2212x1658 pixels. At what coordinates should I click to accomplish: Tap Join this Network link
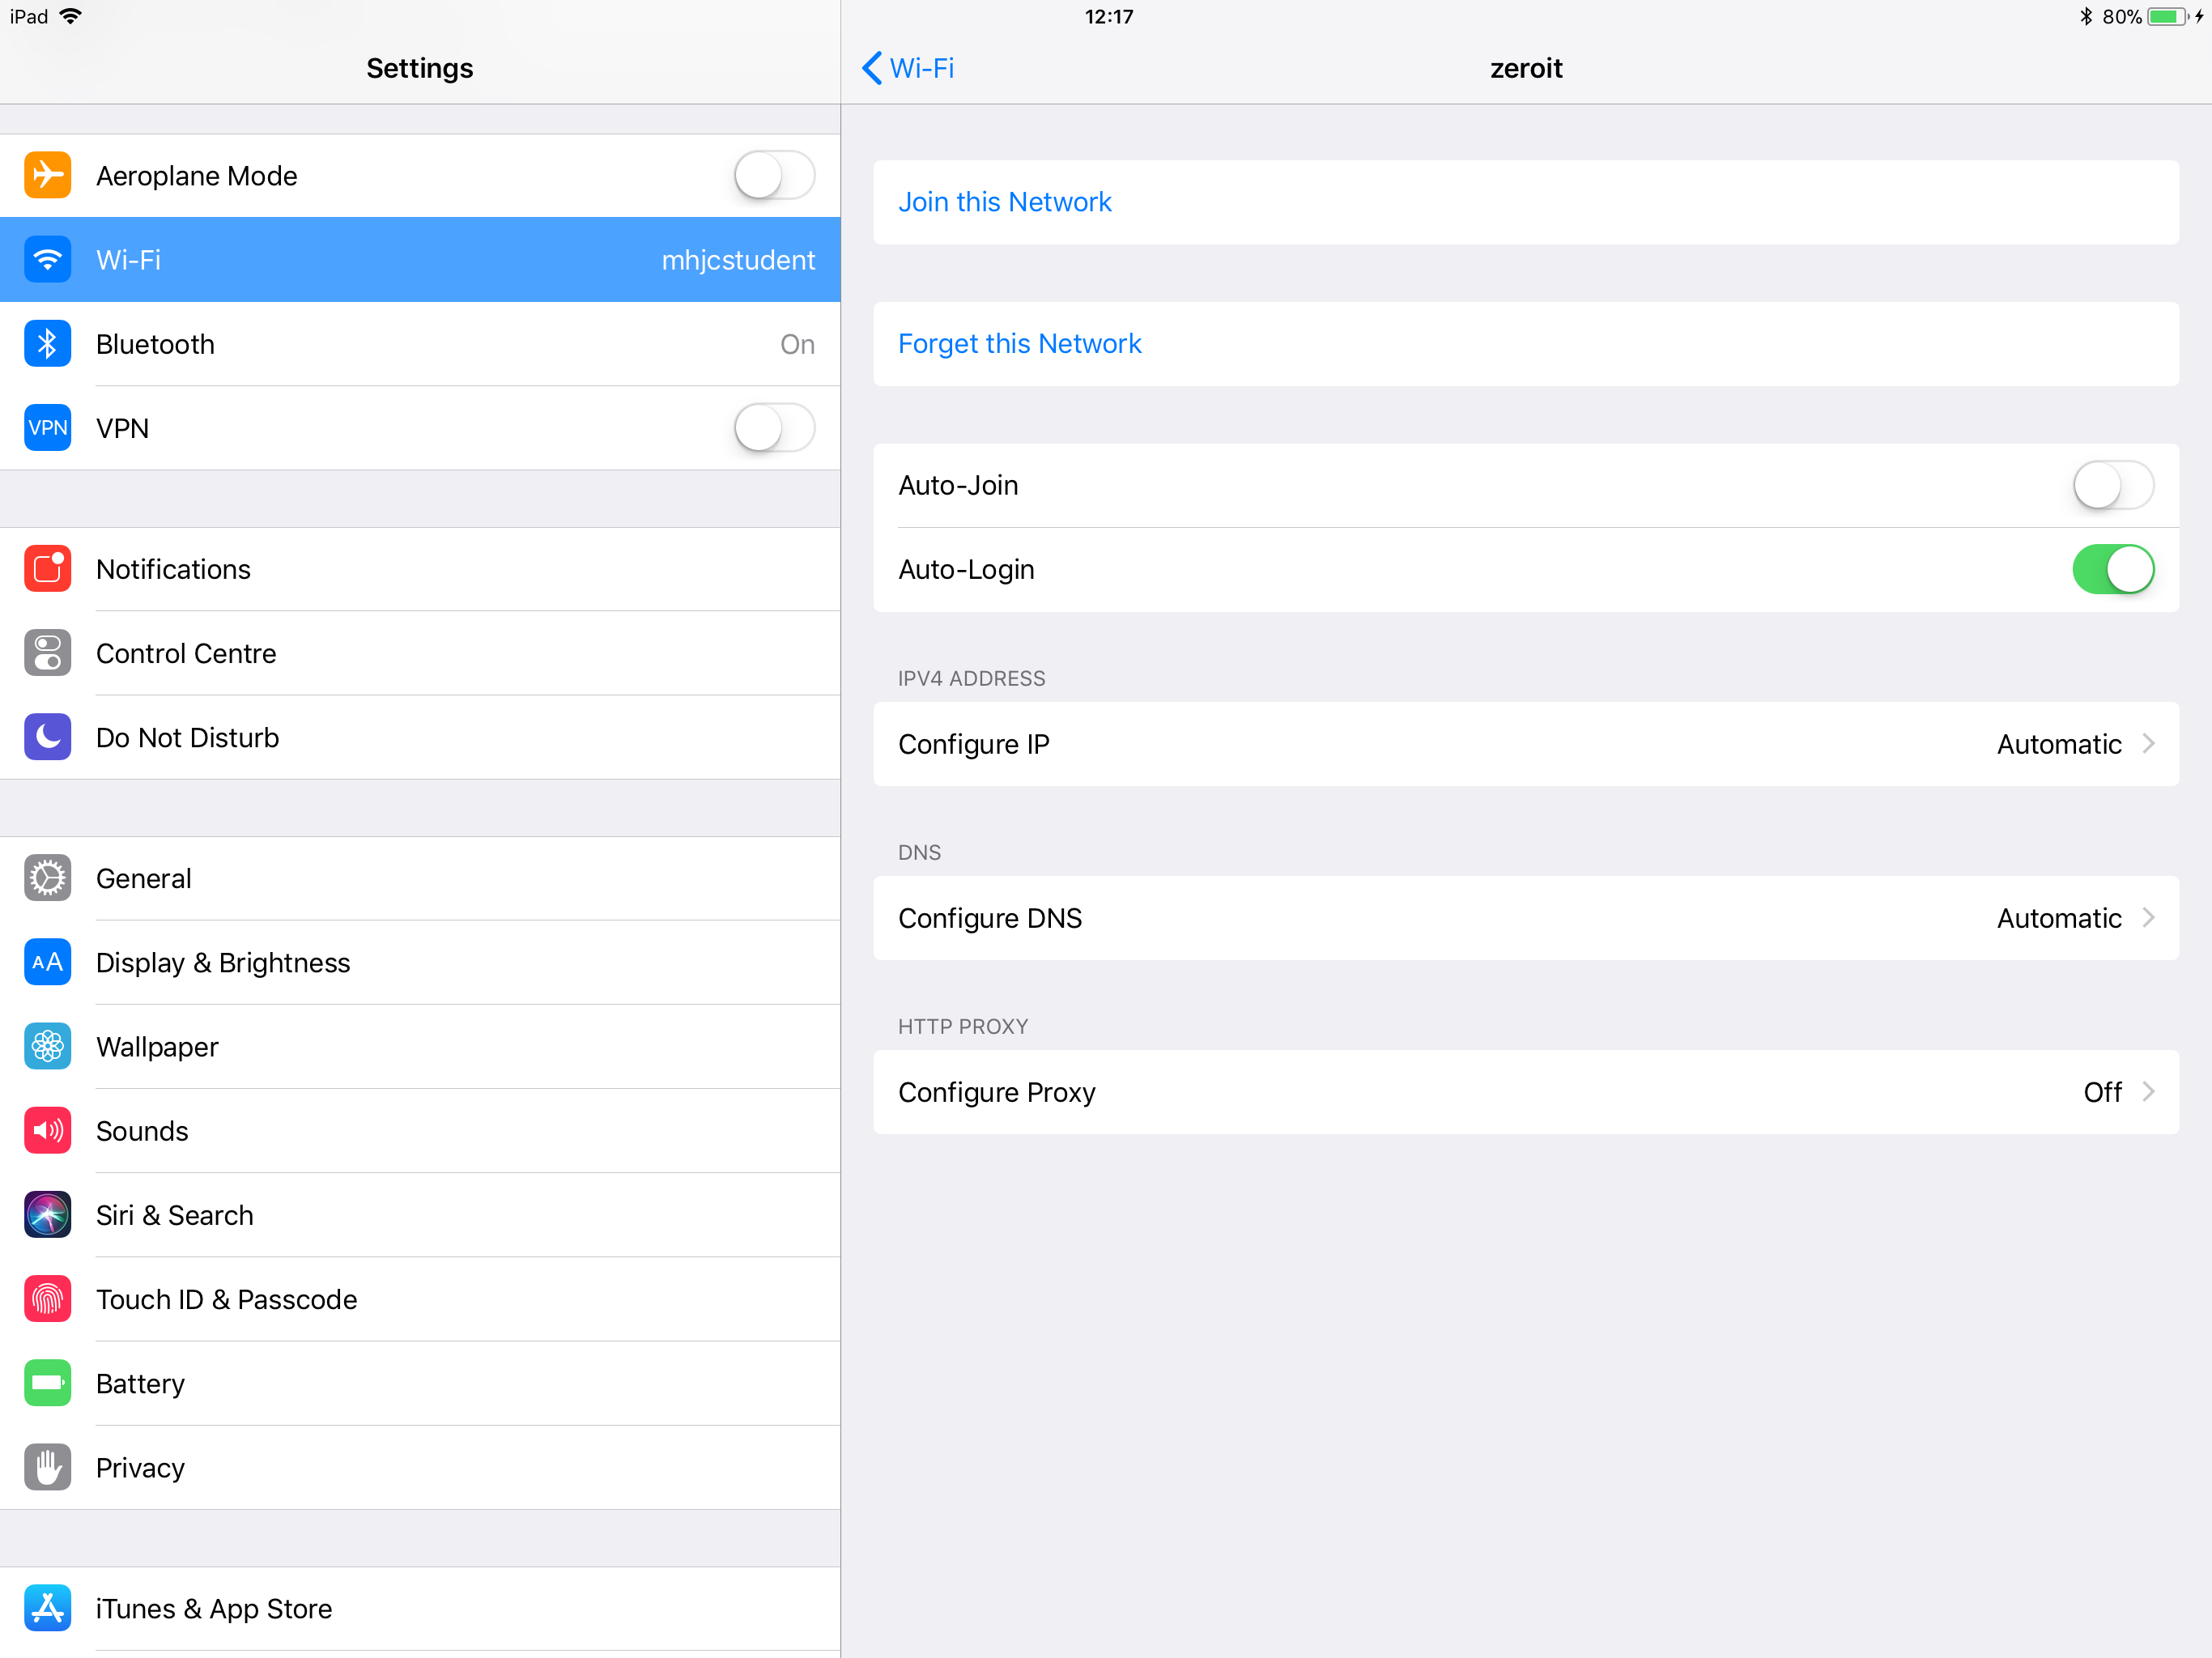pos(1004,202)
